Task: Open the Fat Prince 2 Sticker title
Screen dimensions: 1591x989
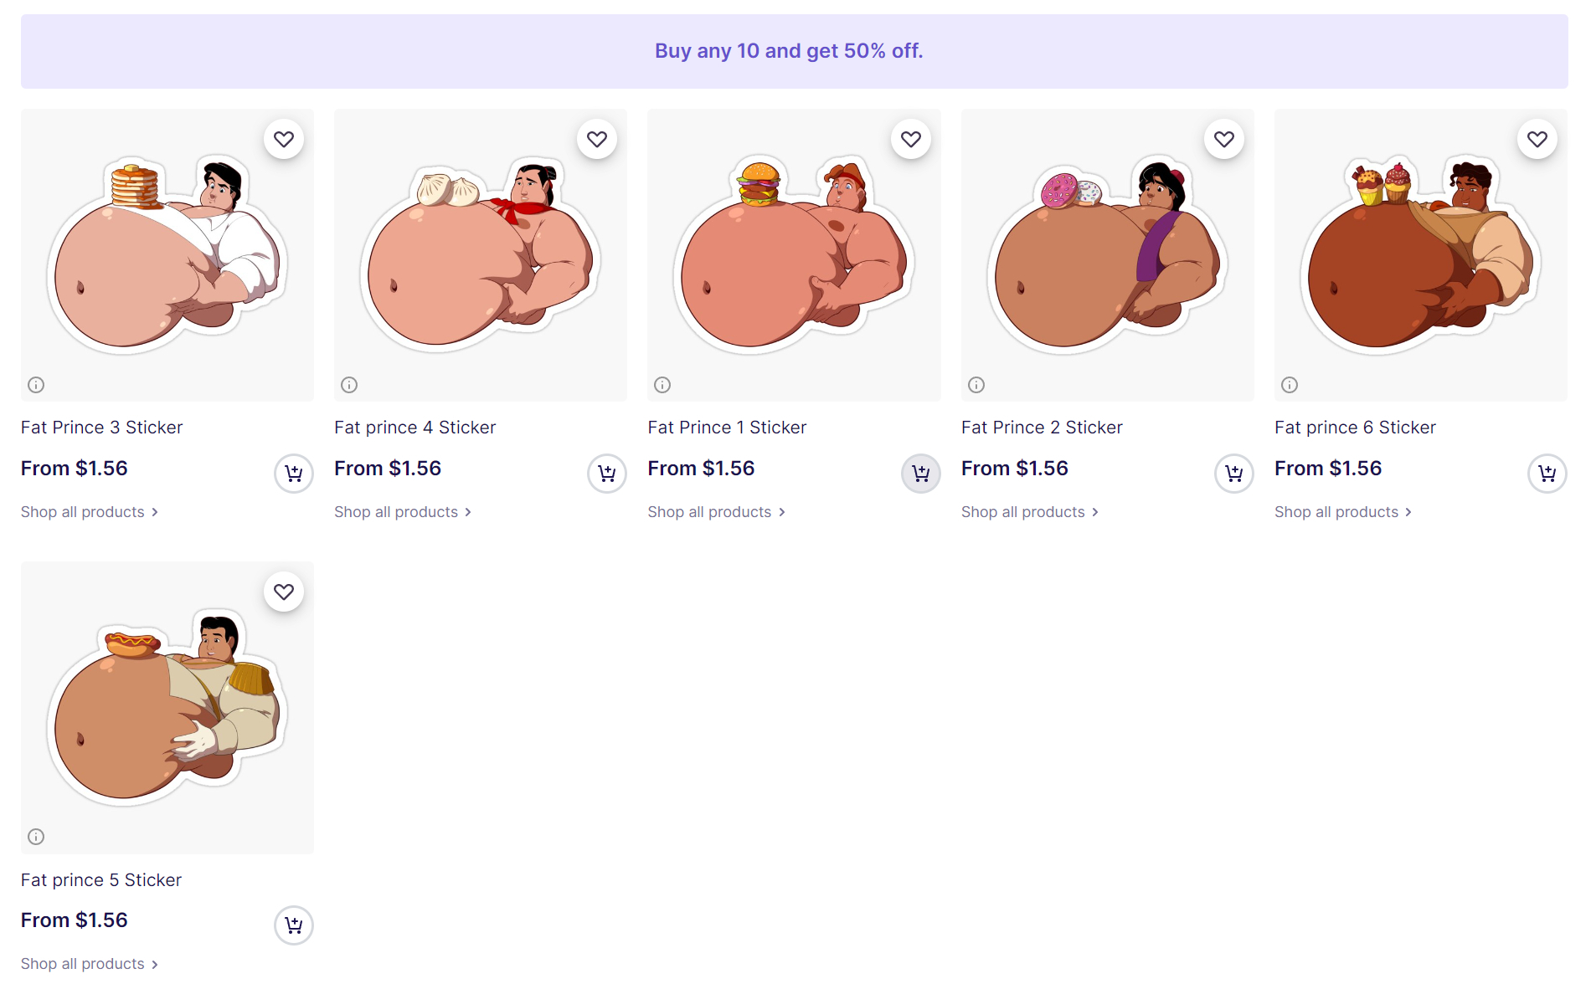Action: click(x=1042, y=428)
